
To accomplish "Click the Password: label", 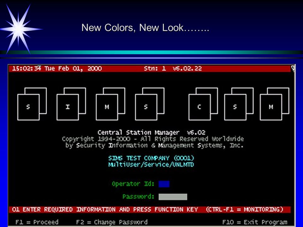I will 139,196.
